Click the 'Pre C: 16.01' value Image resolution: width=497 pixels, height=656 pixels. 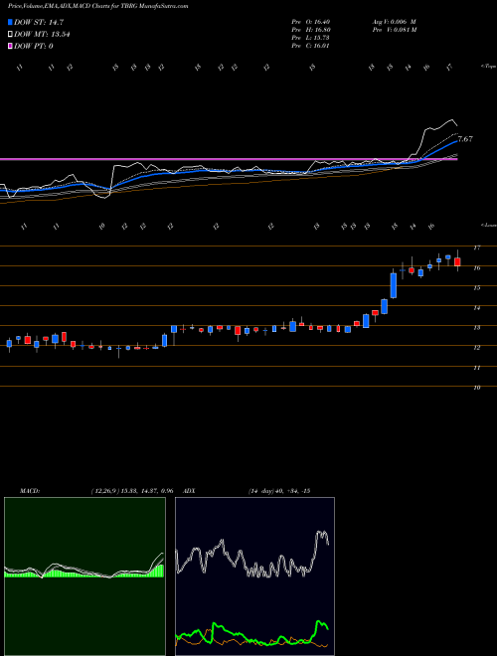click(310, 46)
